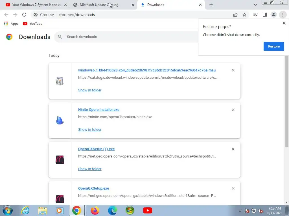Show OperaGXSetup (1).exe in folder
The width and height of the screenshot is (289, 216).
pos(89,169)
